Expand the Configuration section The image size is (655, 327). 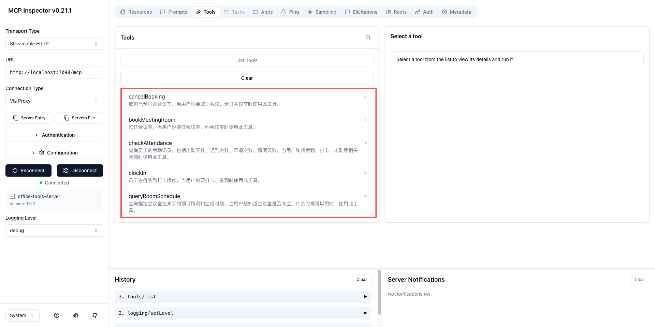54,153
